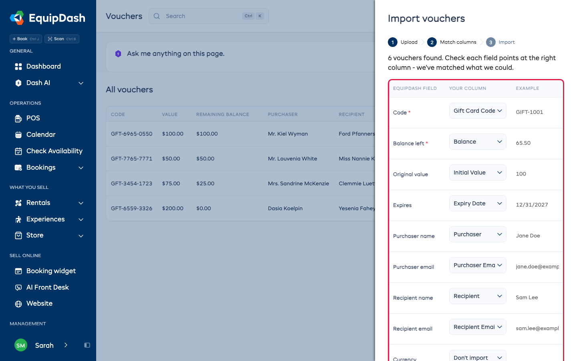
Task: Select voucher code GFT-6965-0550
Action: click(132, 134)
